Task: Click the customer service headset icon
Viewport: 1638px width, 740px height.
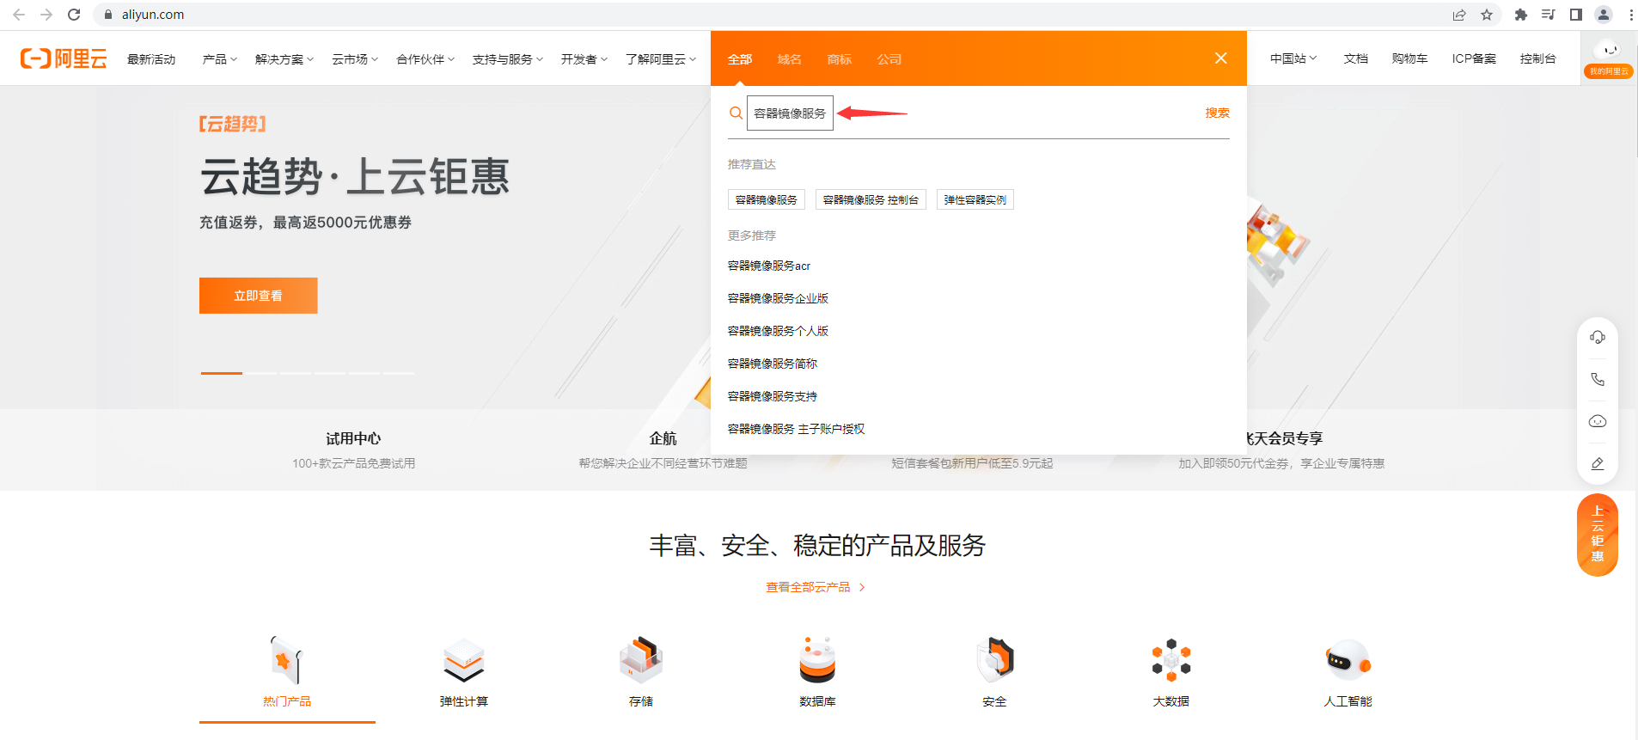Action: point(1598,338)
